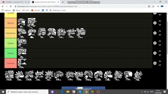Open Bandicam recorder in the taskbar
Screen dimensions: 168x94
98,92
